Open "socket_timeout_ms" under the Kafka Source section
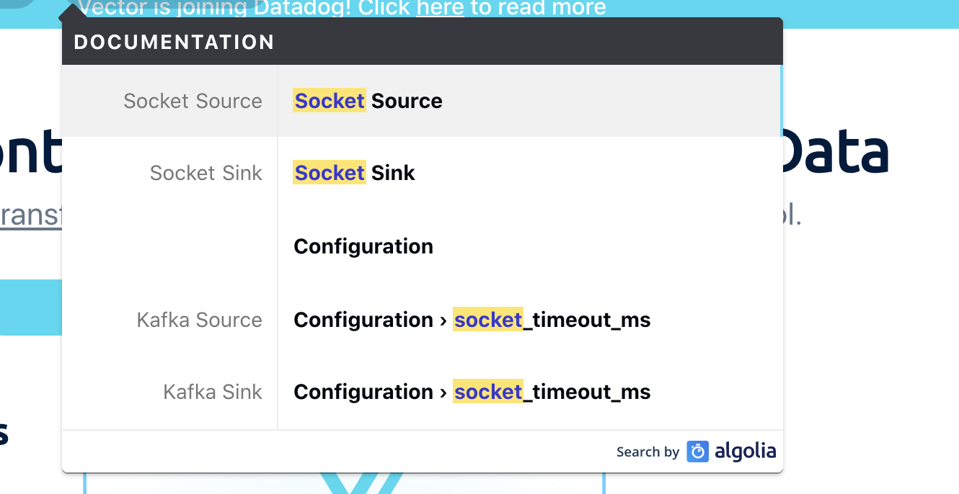Screen dimensions: 959x494 pyautogui.click(x=472, y=320)
